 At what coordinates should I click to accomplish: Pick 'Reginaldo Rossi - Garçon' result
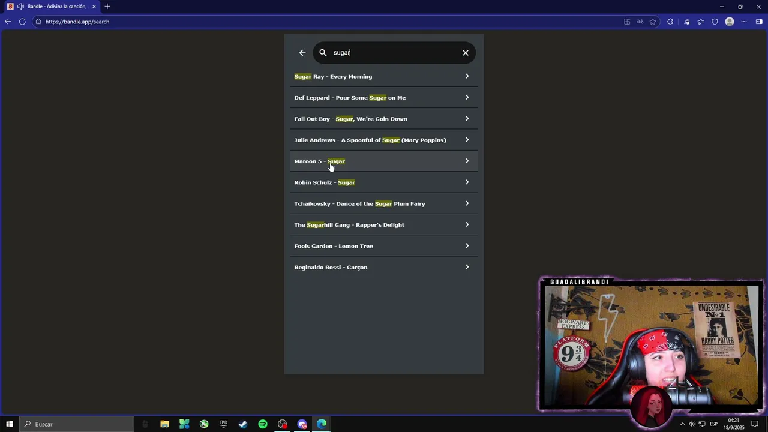point(384,267)
